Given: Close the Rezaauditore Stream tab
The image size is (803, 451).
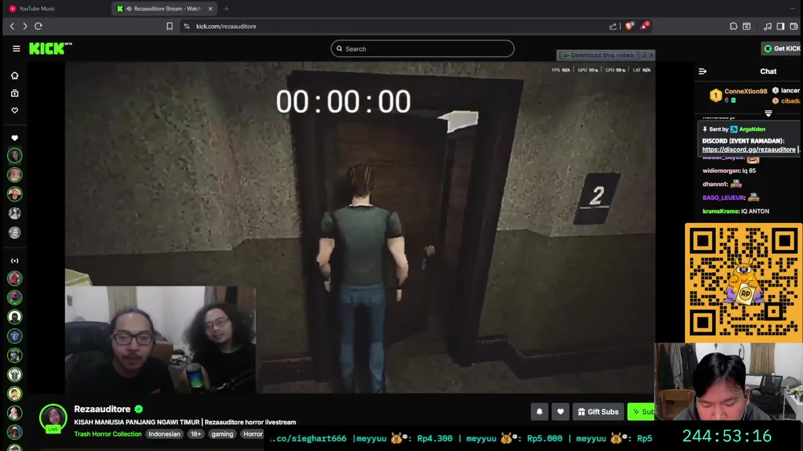Looking at the screenshot, I should tap(211, 9).
